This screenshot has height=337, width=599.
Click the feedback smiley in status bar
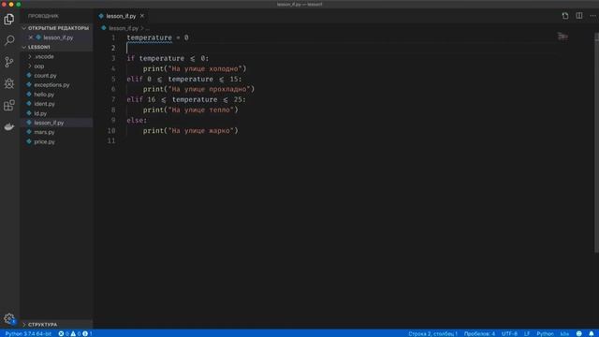click(x=578, y=333)
